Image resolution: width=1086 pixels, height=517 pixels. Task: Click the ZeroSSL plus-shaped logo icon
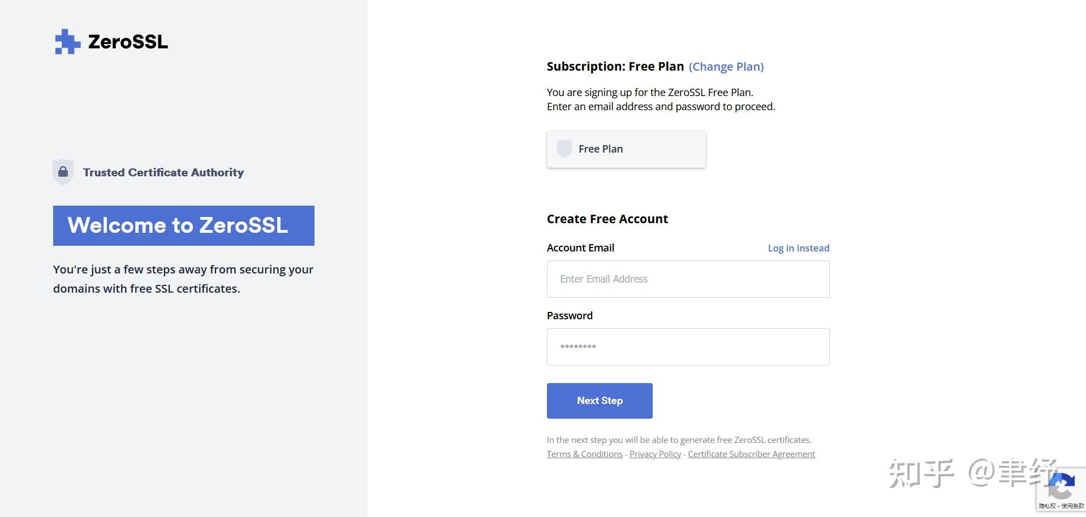[x=67, y=42]
